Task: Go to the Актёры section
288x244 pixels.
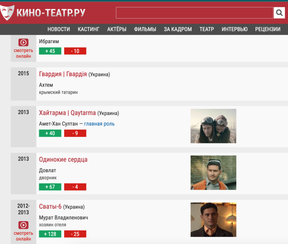Action: (x=117, y=29)
